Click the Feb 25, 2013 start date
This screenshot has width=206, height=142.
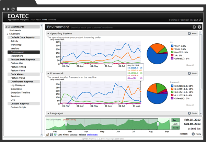coord(192,120)
